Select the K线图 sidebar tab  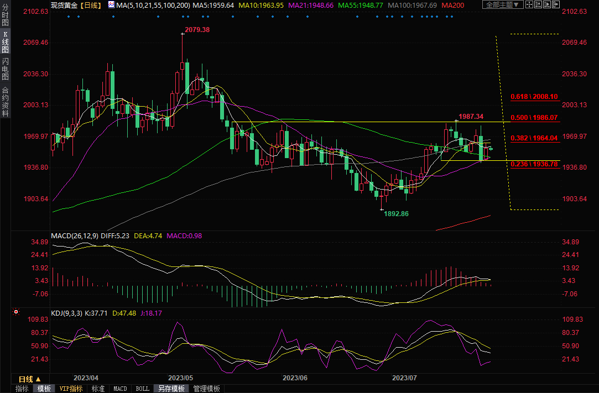(x=6, y=45)
